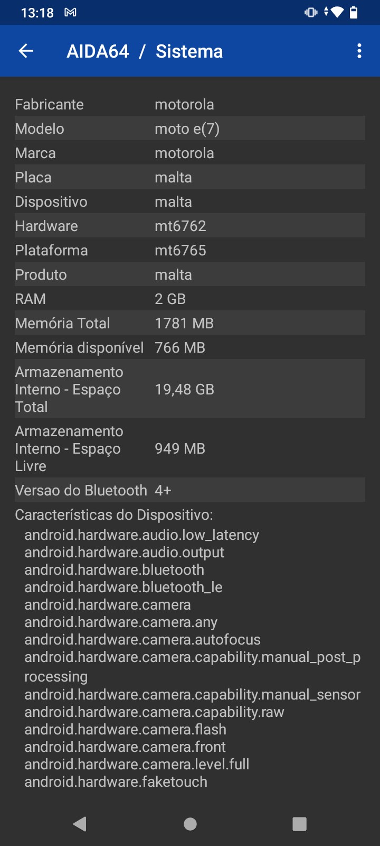This screenshot has height=846, width=380.
Task: Select Armazenamento Interno Espaço Total row
Action: [189, 389]
